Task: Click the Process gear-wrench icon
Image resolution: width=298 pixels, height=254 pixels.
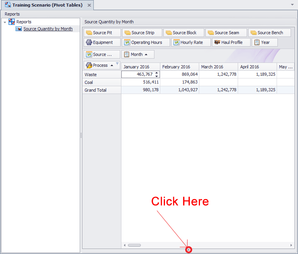Action: click(x=89, y=65)
